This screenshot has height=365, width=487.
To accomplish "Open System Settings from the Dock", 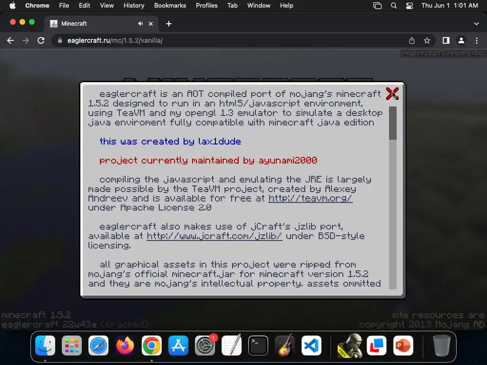I will pyautogui.click(x=205, y=346).
